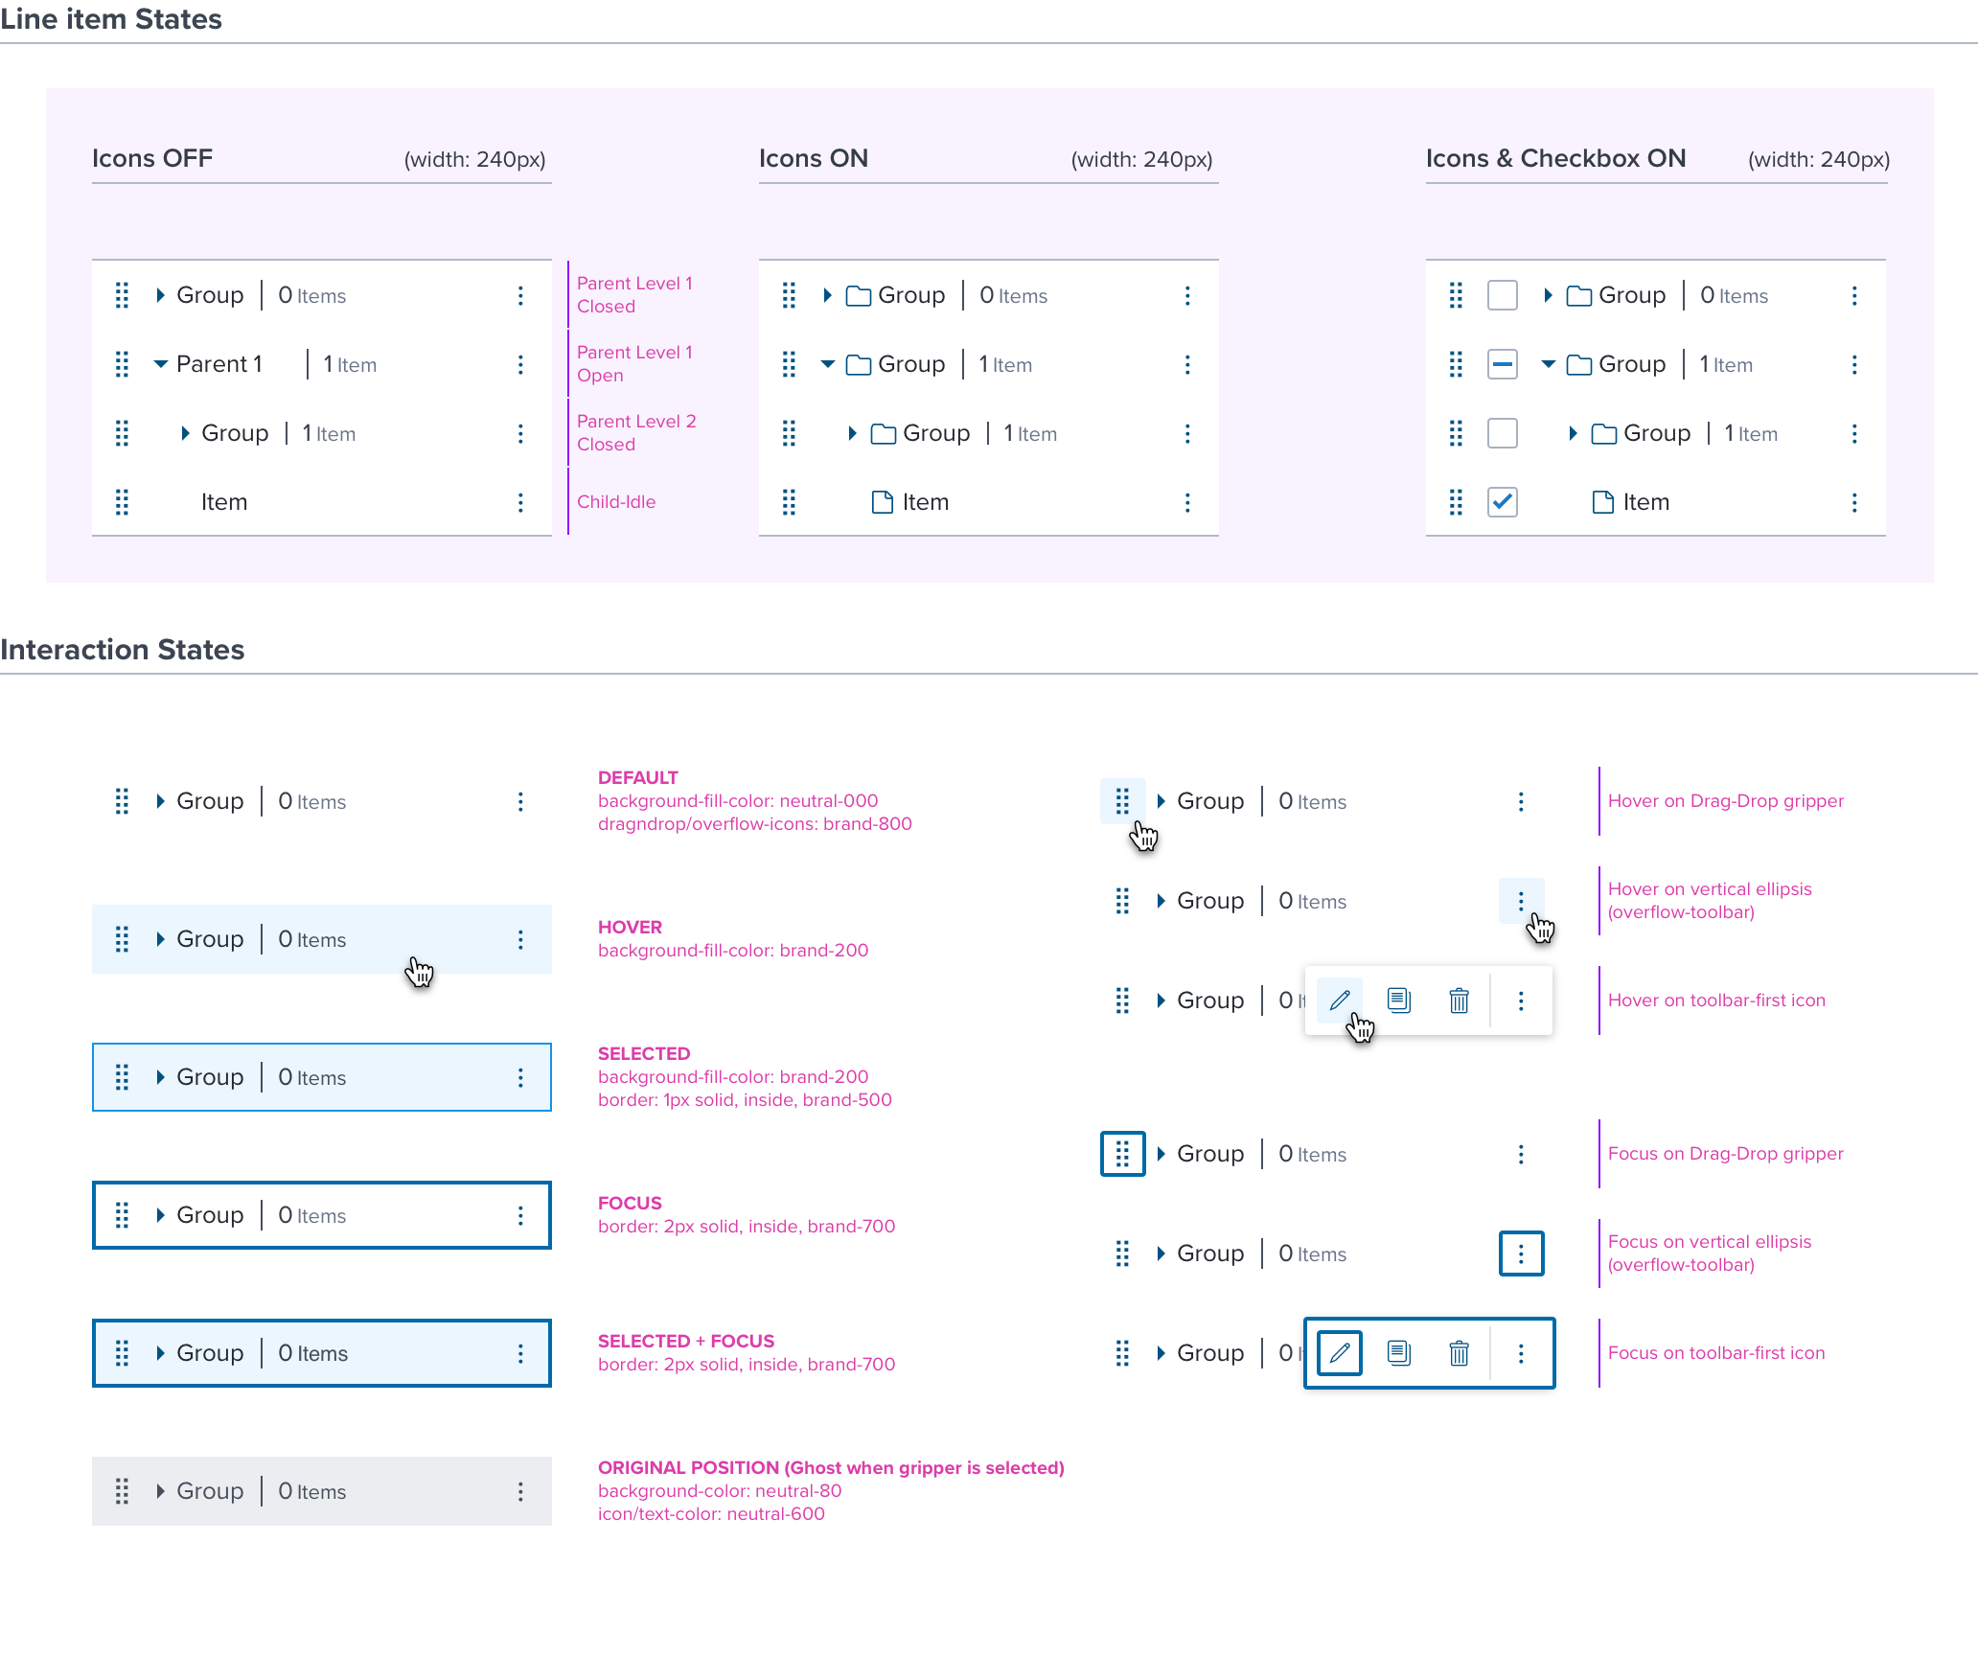Click the Interaction States heading
This screenshot has width=1978, height=1656.
click(123, 650)
